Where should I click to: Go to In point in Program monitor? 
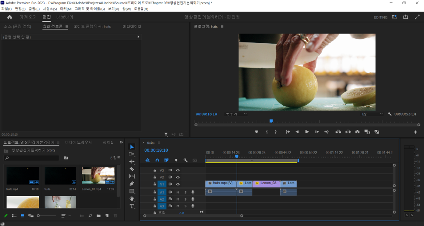point(288,132)
